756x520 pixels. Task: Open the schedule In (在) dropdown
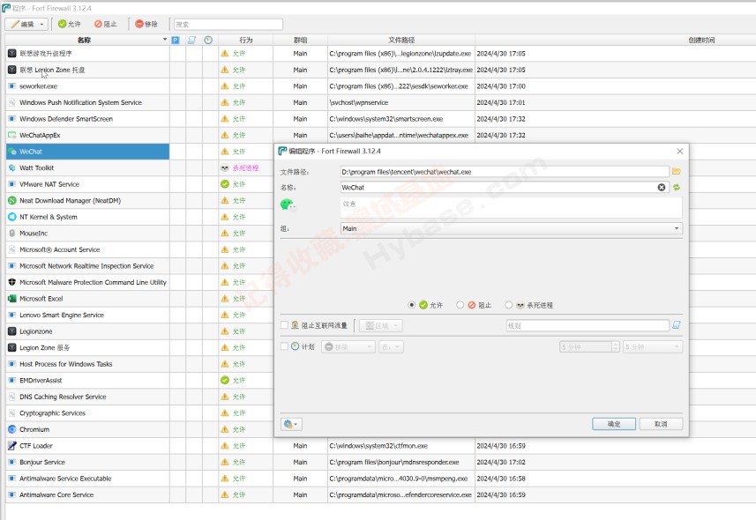point(391,347)
